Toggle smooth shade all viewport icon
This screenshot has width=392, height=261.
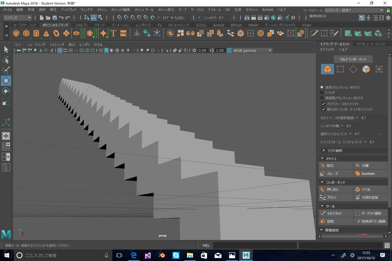click(x=106, y=50)
